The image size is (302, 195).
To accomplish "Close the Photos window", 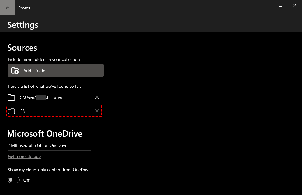I will pyautogui.click(x=295, y=5).
